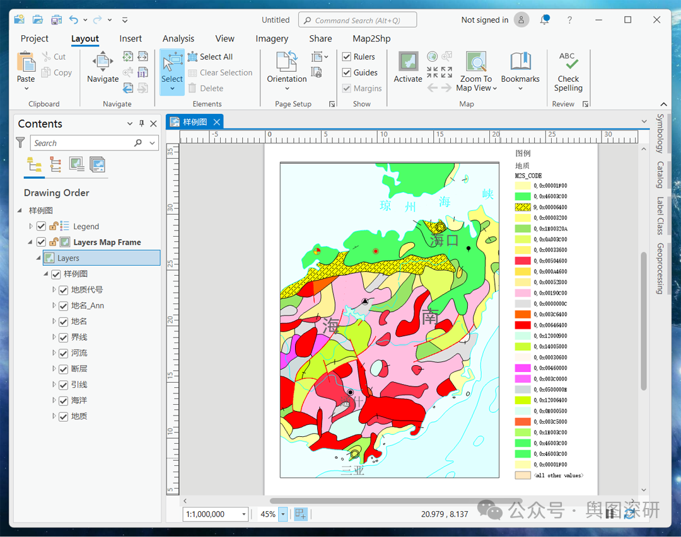
Task: Toggle visibility of the 河流 layer
Action: point(64,354)
